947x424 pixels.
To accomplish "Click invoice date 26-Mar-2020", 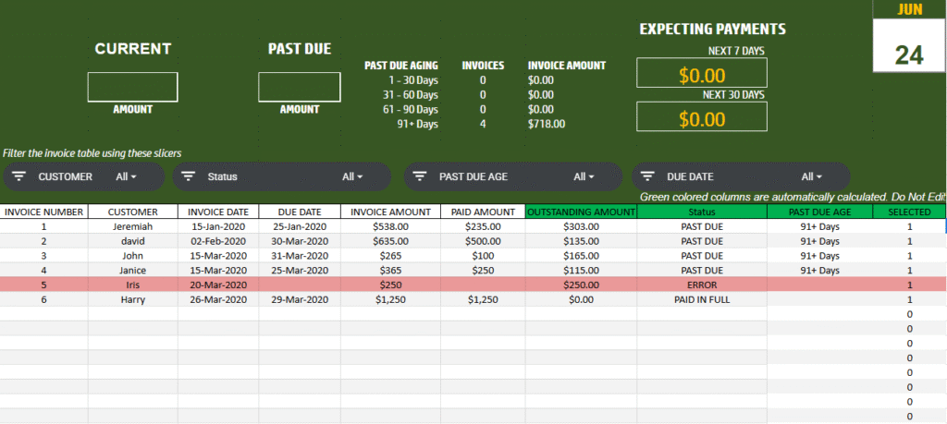I will [x=218, y=299].
